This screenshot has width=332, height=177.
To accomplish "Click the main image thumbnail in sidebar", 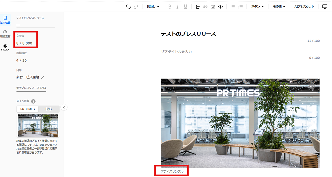I will 38,126.
